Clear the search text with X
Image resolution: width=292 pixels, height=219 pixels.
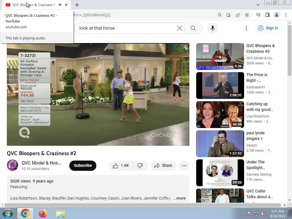pos(180,28)
